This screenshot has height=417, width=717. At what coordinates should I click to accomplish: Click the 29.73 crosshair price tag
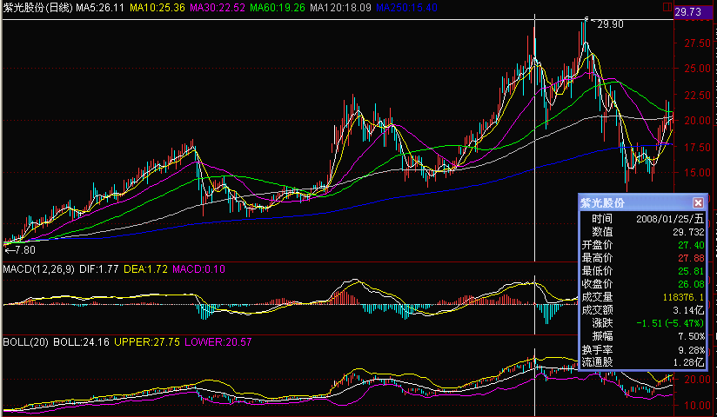click(695, 11)
